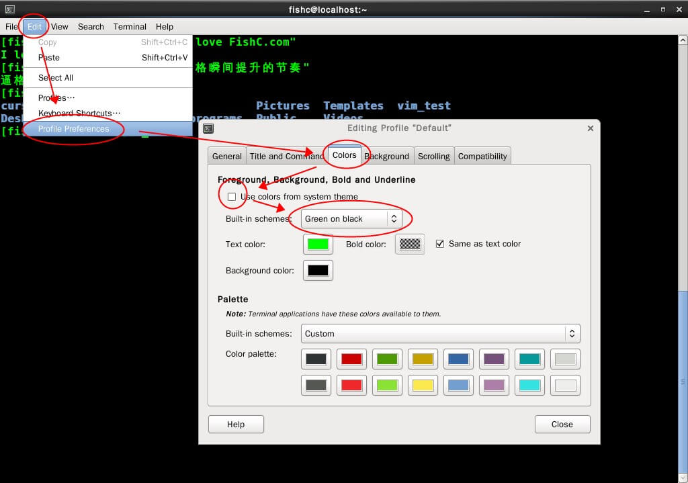Click the dialog's terminal icon beside the title
Image resolution: width=688 pixels, height=483 pixels.
(x=208, y=128)
